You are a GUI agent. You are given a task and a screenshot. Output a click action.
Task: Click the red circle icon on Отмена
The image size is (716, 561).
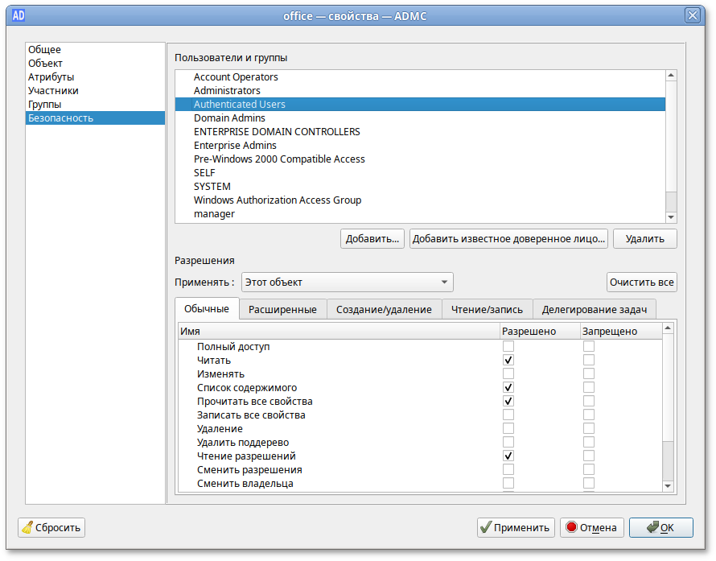[x=571, y=528]
